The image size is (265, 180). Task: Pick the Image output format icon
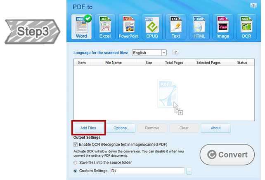click(x=223, y=27)
